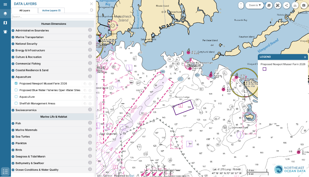Image resolution: width=309 pixels, height=177 pixels.
Task: Click the download data icon
Action: 295,5
